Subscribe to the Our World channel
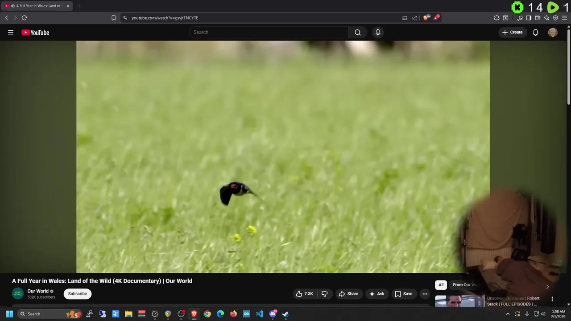The width and height of the screenshot is (571, 321). 77,294
